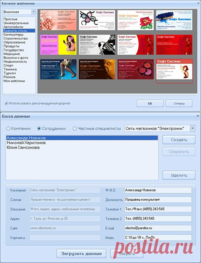Select the eyeshadow palette card template
This screenshot has width=201, height=263.
pos(97,20)
